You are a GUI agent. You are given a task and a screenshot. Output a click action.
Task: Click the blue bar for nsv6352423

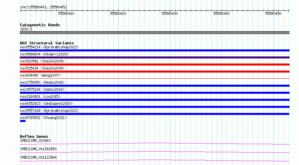pyautogui.click(x=155, y=107)
